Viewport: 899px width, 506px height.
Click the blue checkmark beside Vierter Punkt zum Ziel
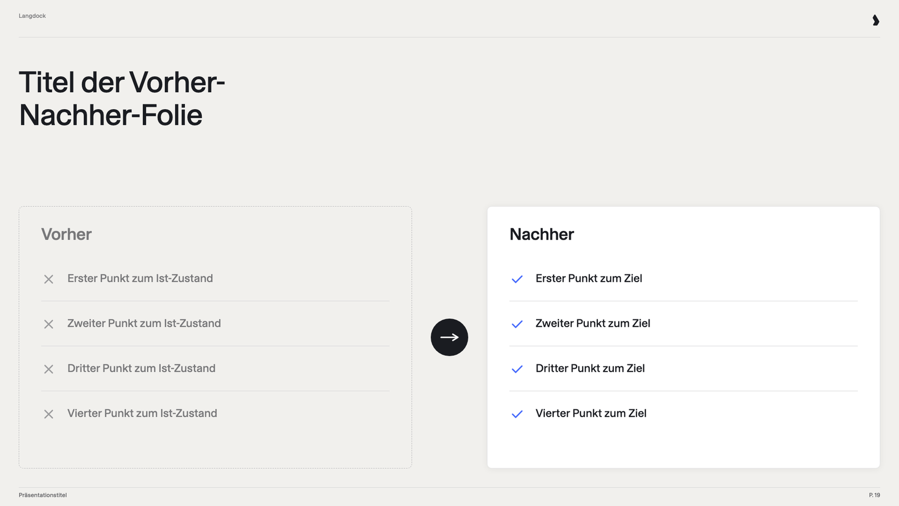(x=517, y=414)
